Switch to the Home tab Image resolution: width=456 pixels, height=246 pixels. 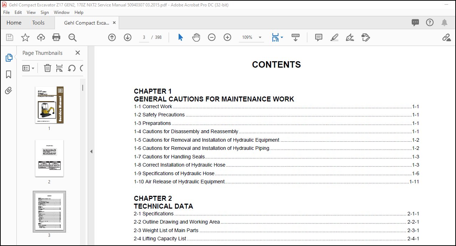coord(14,23)
